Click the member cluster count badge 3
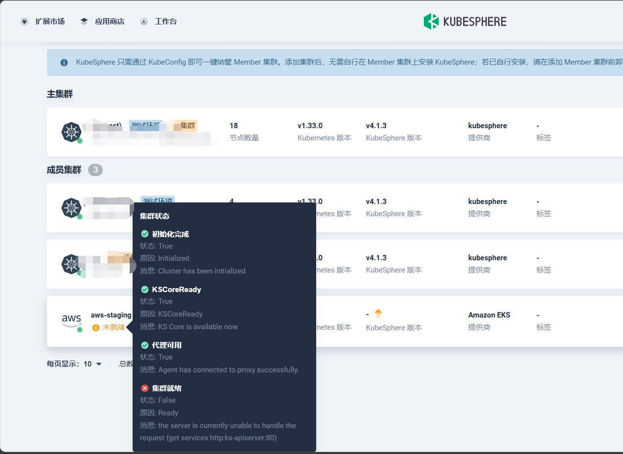 click(x=95, y=170)
